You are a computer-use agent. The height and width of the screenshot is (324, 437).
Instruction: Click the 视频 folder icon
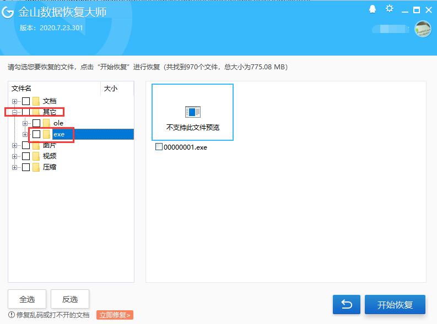point(36,156)
